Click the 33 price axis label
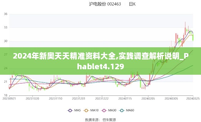Image resolution: width=201 pixels, height=122 pixels. (6, 27)
